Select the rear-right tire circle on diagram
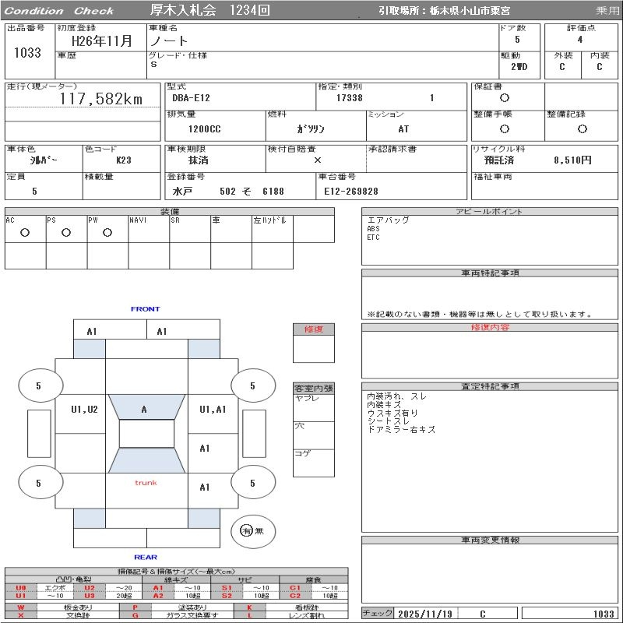 (x=252, y=484)
